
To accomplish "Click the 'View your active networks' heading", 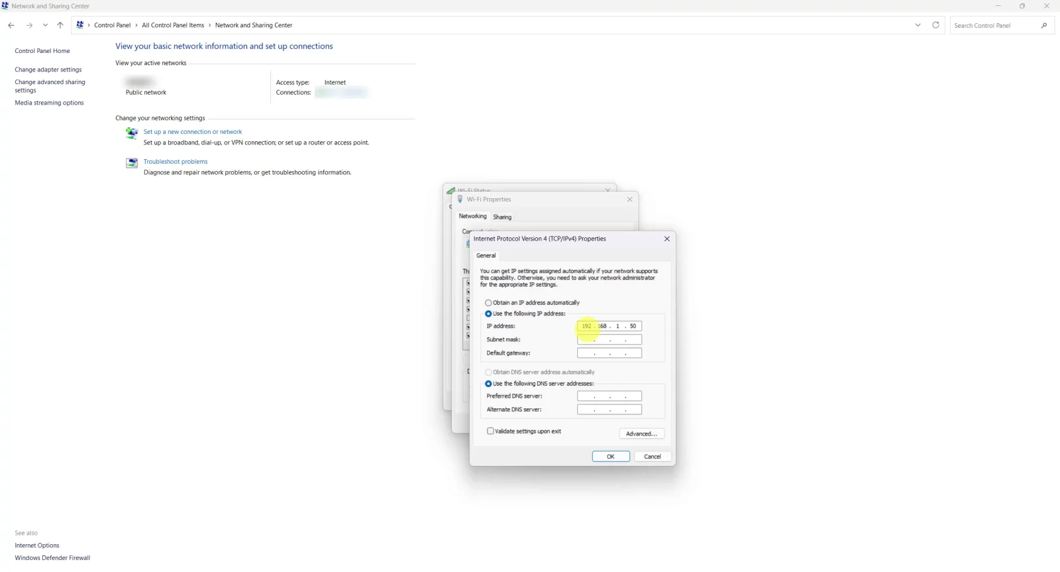I will tap(151, 63).
